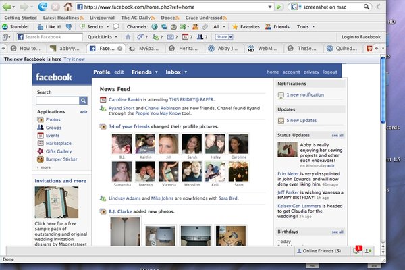This screenshot has height=270, width=405.
Task: Open the 1 new notification link
Action: (x=305, y=94)
